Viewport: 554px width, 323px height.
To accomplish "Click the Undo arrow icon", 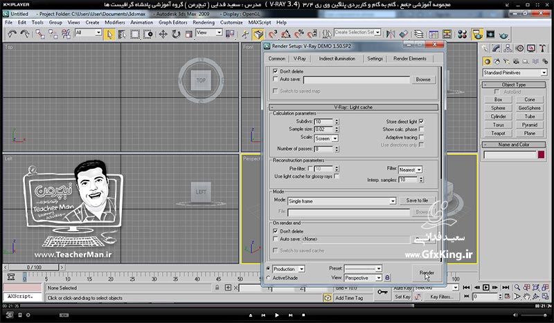I will pyautogui.click(x=12, y=34).
